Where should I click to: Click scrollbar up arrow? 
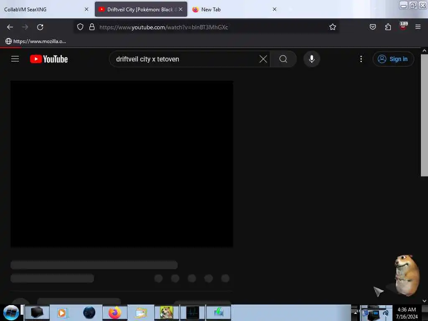[424, 51]
